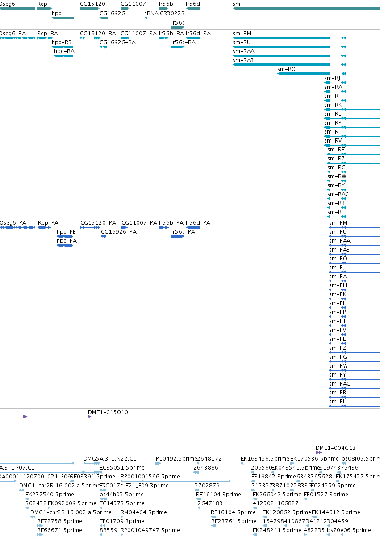Click the sm-PAC protein feature
This screenshot has height=537, width=380.
pos(355,388)
